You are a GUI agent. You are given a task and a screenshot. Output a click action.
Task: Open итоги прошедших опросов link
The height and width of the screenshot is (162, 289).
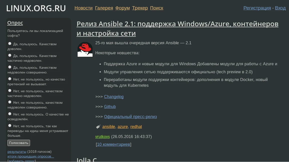pyautogui.click(x=31, y=156)
